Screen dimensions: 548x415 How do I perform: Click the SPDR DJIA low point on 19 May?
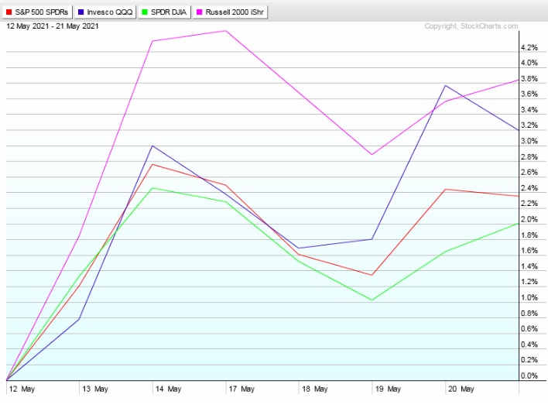[x=372, y=300]
